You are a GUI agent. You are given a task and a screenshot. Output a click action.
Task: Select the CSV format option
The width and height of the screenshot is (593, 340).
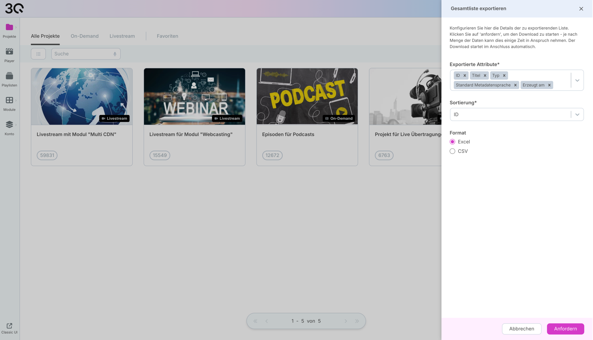(x=452, y=151)
